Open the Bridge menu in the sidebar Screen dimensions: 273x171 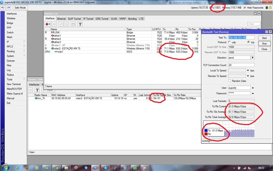click(x=10, y=23)
